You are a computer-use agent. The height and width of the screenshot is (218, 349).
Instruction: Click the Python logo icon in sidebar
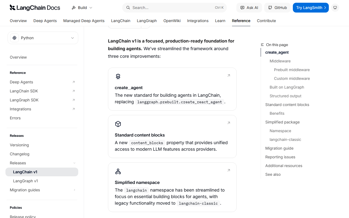[x=14, y=38]
